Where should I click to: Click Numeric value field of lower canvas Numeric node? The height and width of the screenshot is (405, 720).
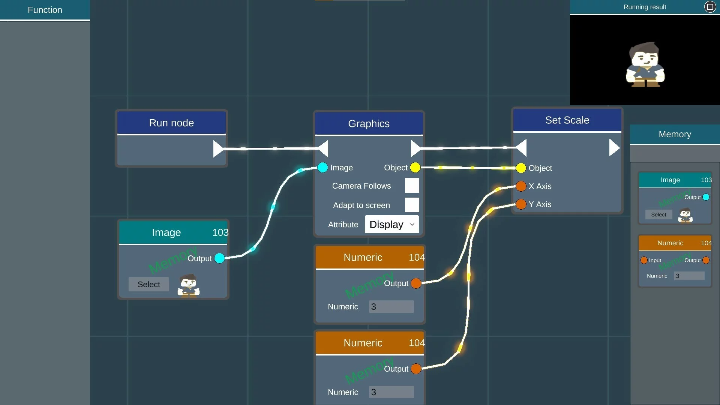click(391, 392)
